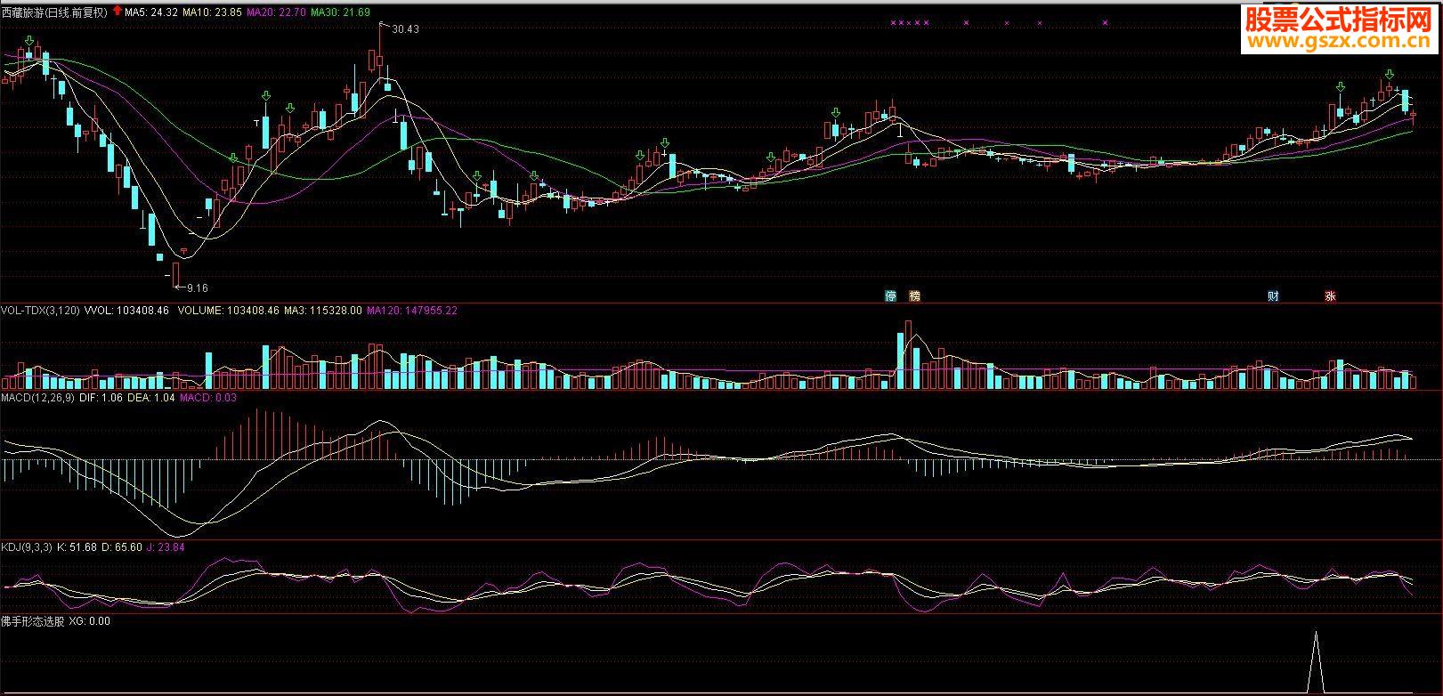Image resolution: width=1443 pixels, height=696 pixels.
Task: Select the MACD(12,26,9) indicator title
Action: tap(38, 398)
